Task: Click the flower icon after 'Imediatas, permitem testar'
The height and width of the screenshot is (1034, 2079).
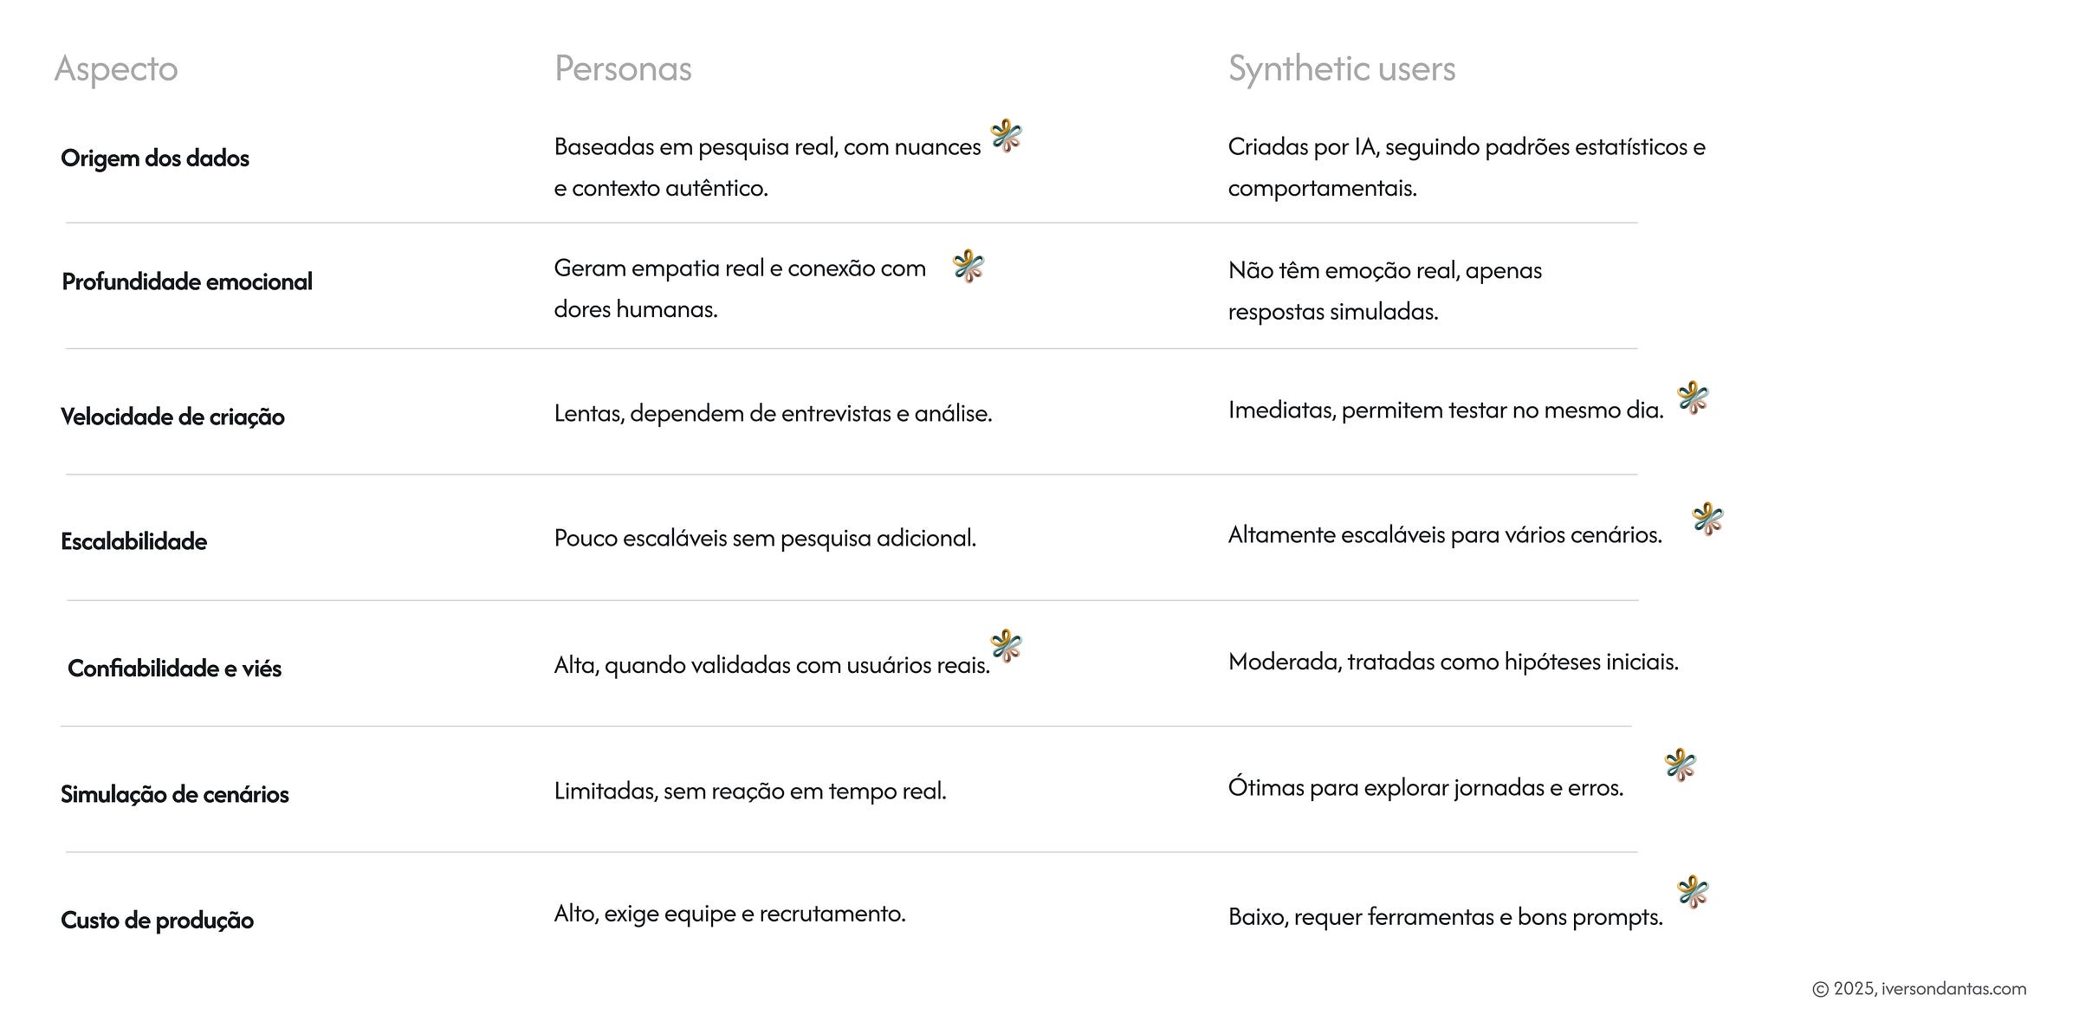Action: click(x=1693, y=398)
